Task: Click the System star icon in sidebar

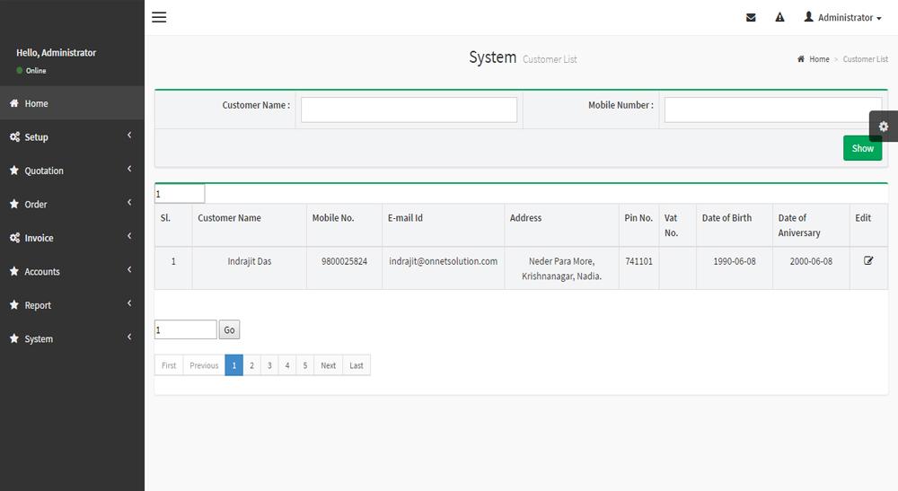Action: tap(14, 338)
